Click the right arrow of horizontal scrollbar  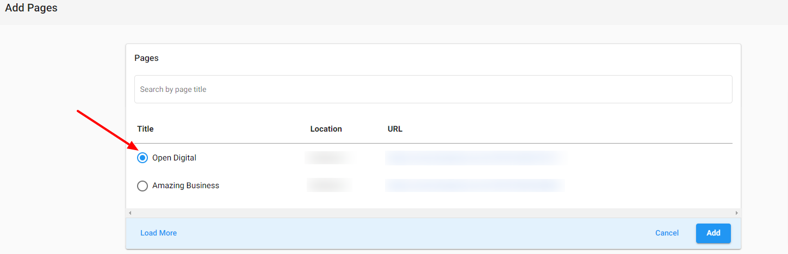(x=737, y=213)
